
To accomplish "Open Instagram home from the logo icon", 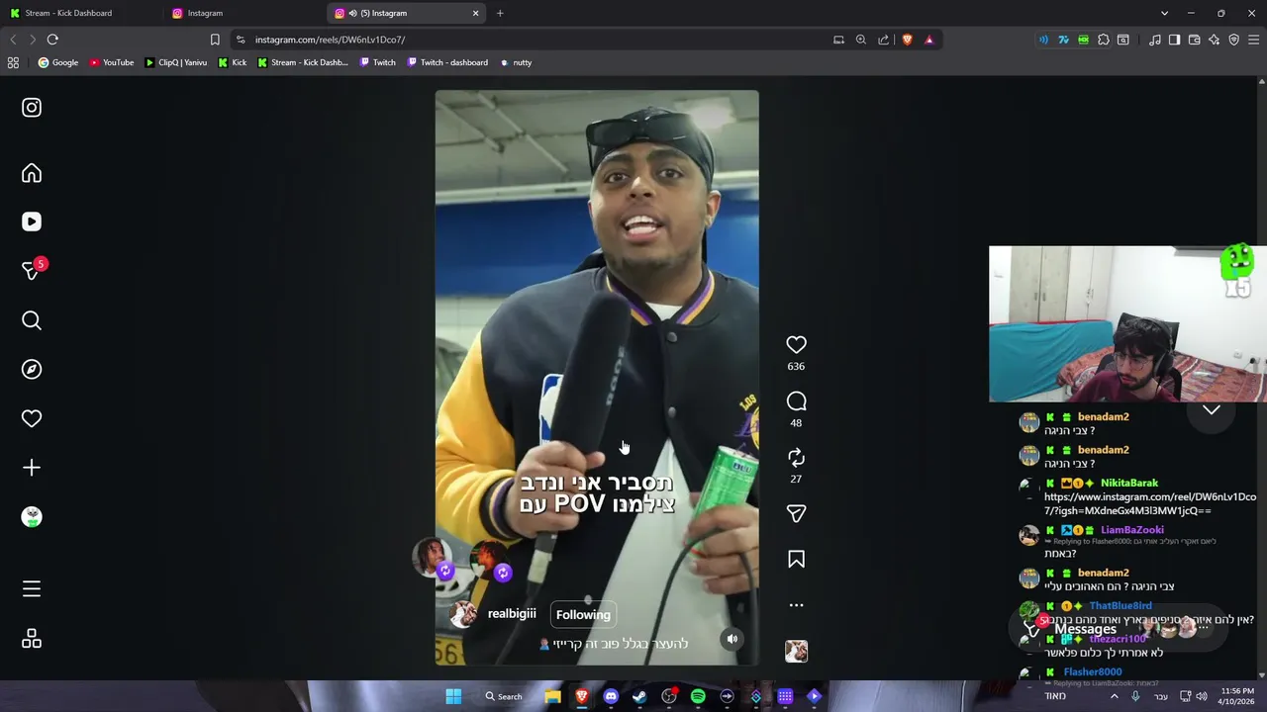I will point(32,108).
